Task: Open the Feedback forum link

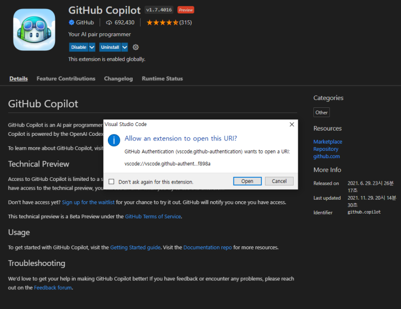Action: pyautogui.click(x=53, y=288)
